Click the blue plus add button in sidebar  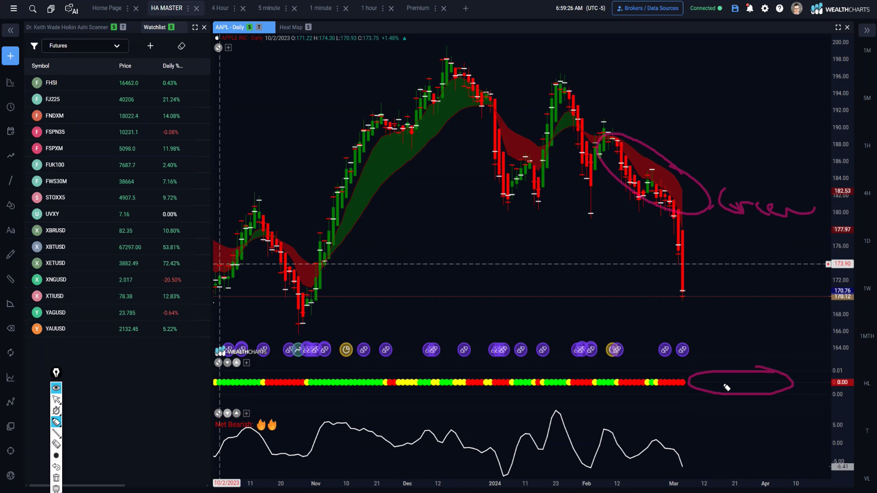[11, 56]
